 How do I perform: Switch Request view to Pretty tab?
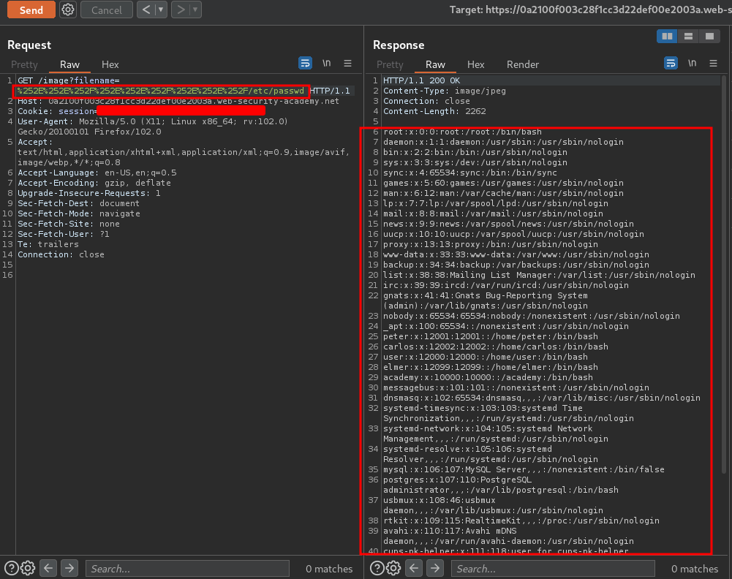tap(24, 64)
